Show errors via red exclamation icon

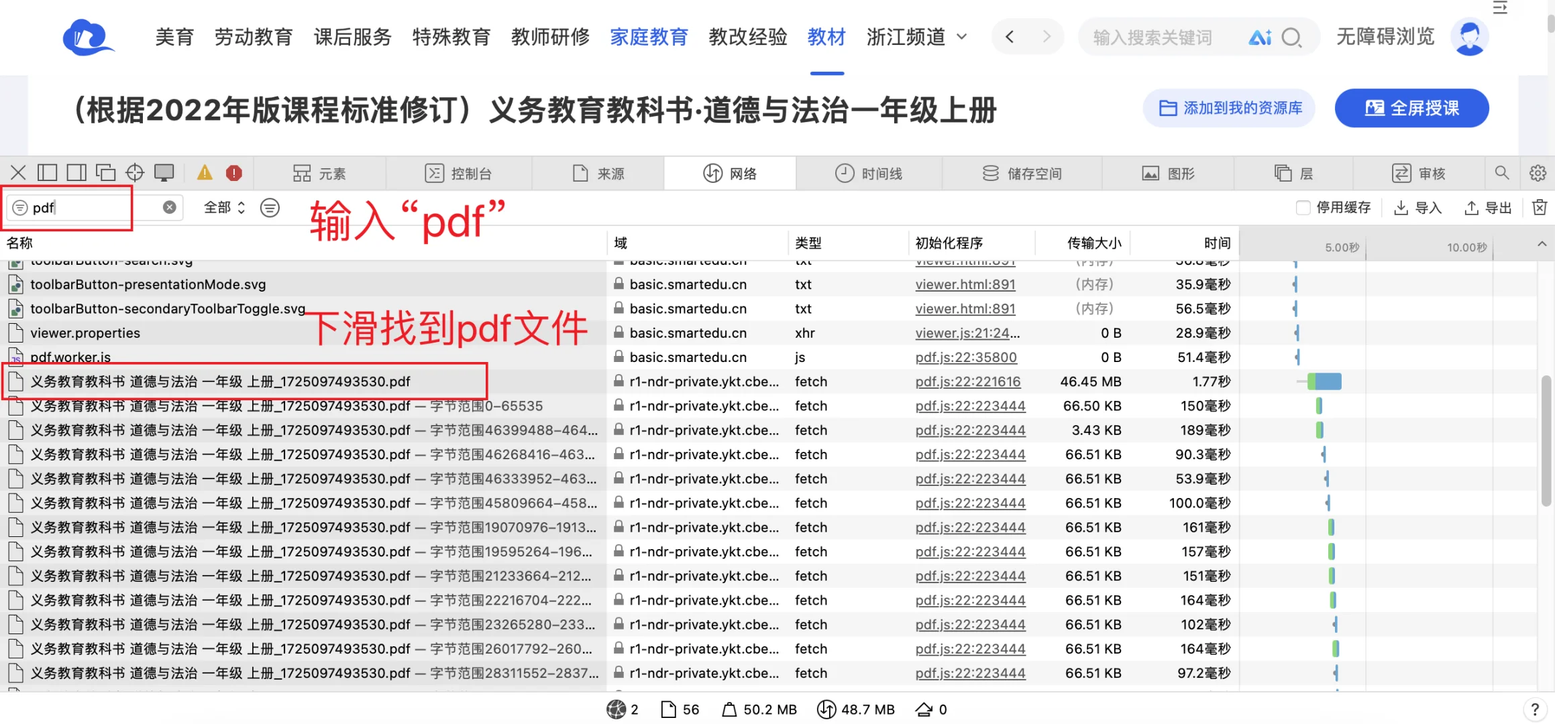click(x=233, y=173)
